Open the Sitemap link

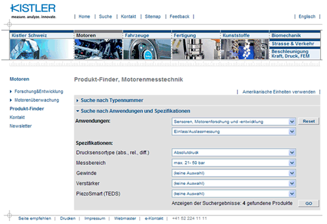tap(153, 17)
